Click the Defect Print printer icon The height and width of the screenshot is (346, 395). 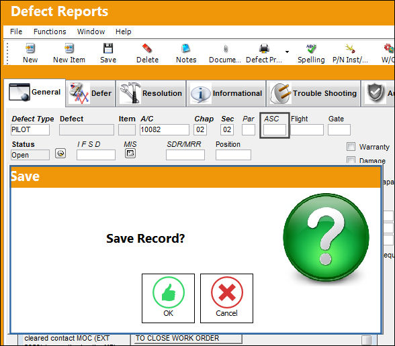click(264, 48)
